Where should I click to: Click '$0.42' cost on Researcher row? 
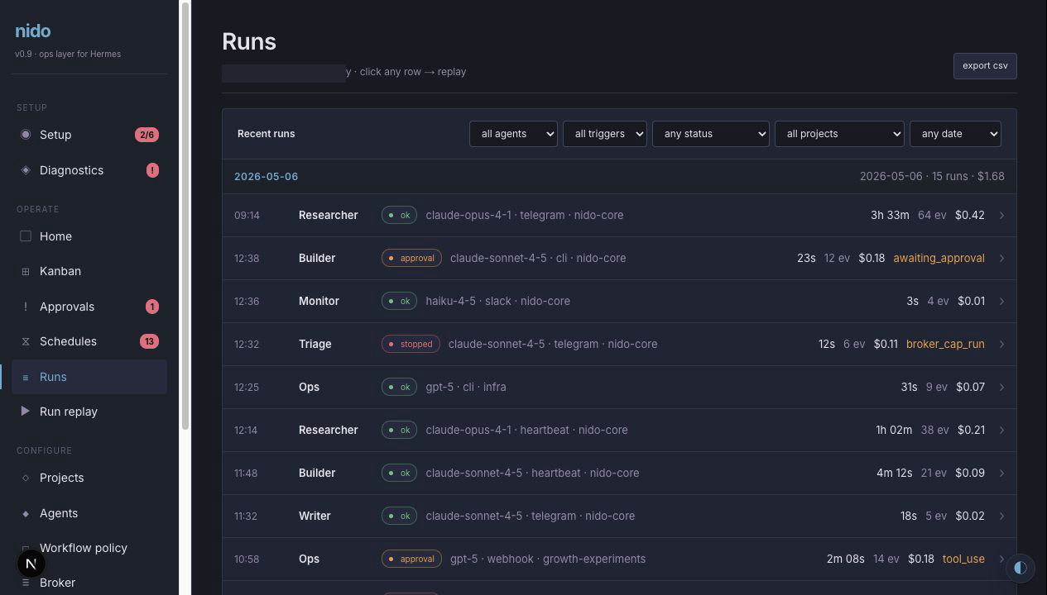(x=970, y=215)
